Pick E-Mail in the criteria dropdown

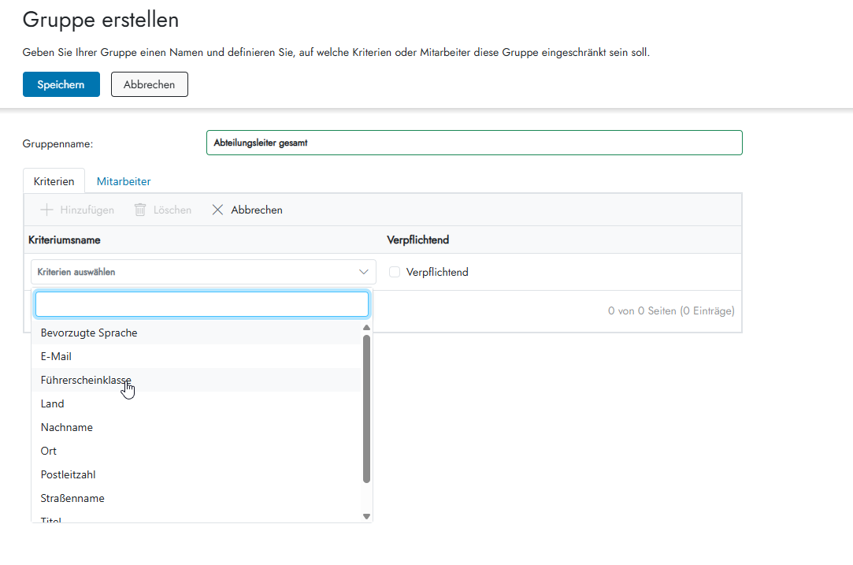click(x=56, y=356)
